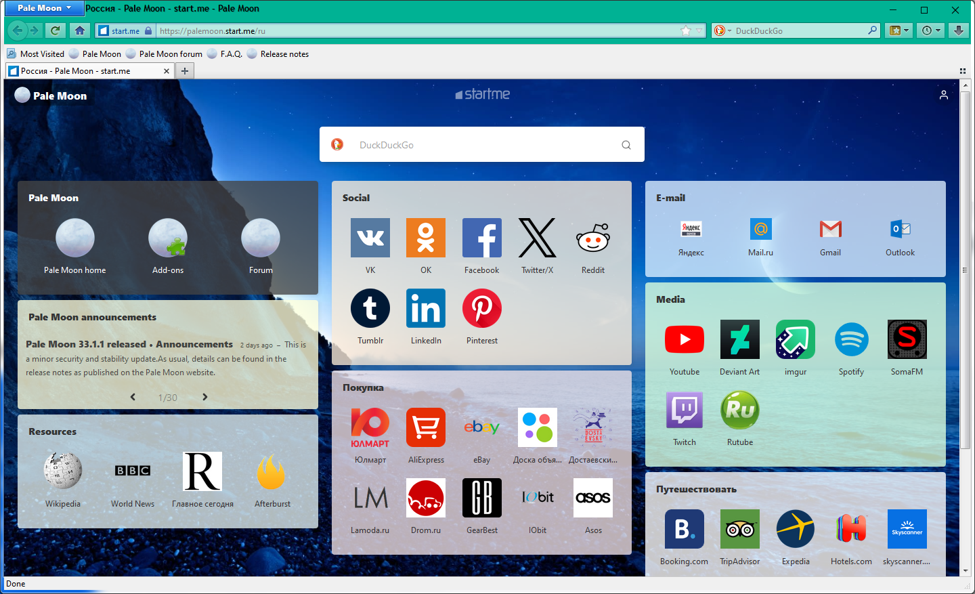Image resolution: width=975 pixels, height=594 pixels.
Task: Reload the current page
Action: point(56,30)
